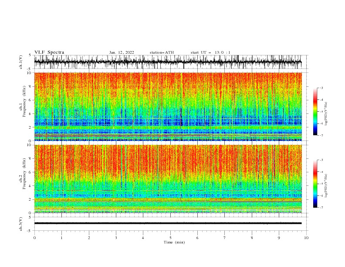
Task: Click the time axis tick labeled "10"
Action: 306,238
